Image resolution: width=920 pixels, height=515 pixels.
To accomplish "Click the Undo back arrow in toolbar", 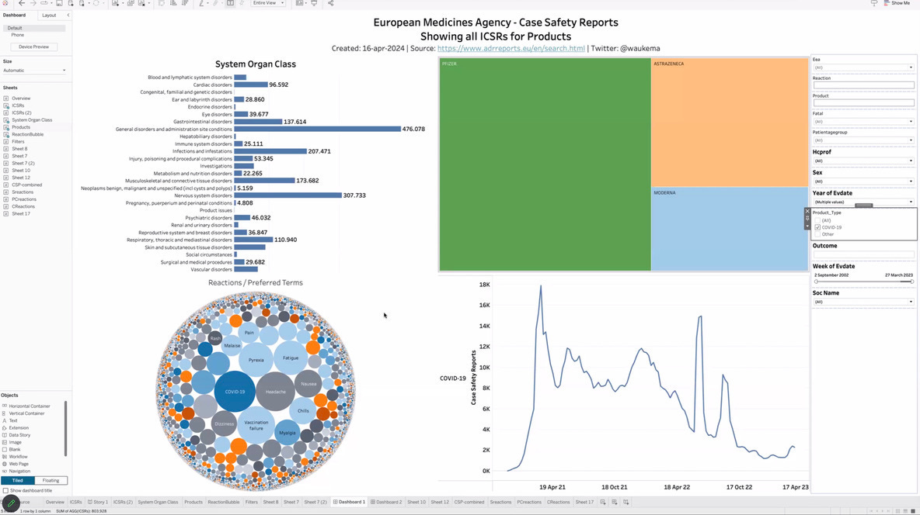I will [22, 3].
